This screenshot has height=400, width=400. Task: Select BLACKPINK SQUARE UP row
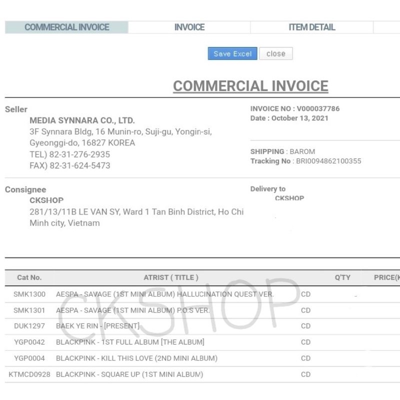[129, 374]
